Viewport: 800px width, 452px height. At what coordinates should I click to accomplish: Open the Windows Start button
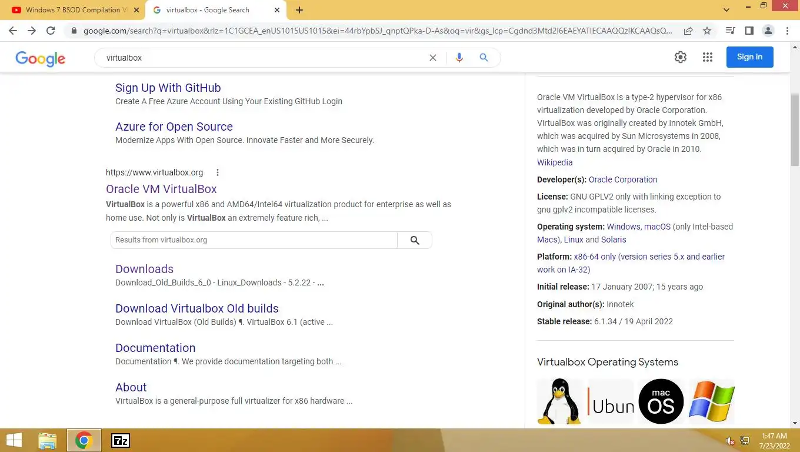coord(14,440)
